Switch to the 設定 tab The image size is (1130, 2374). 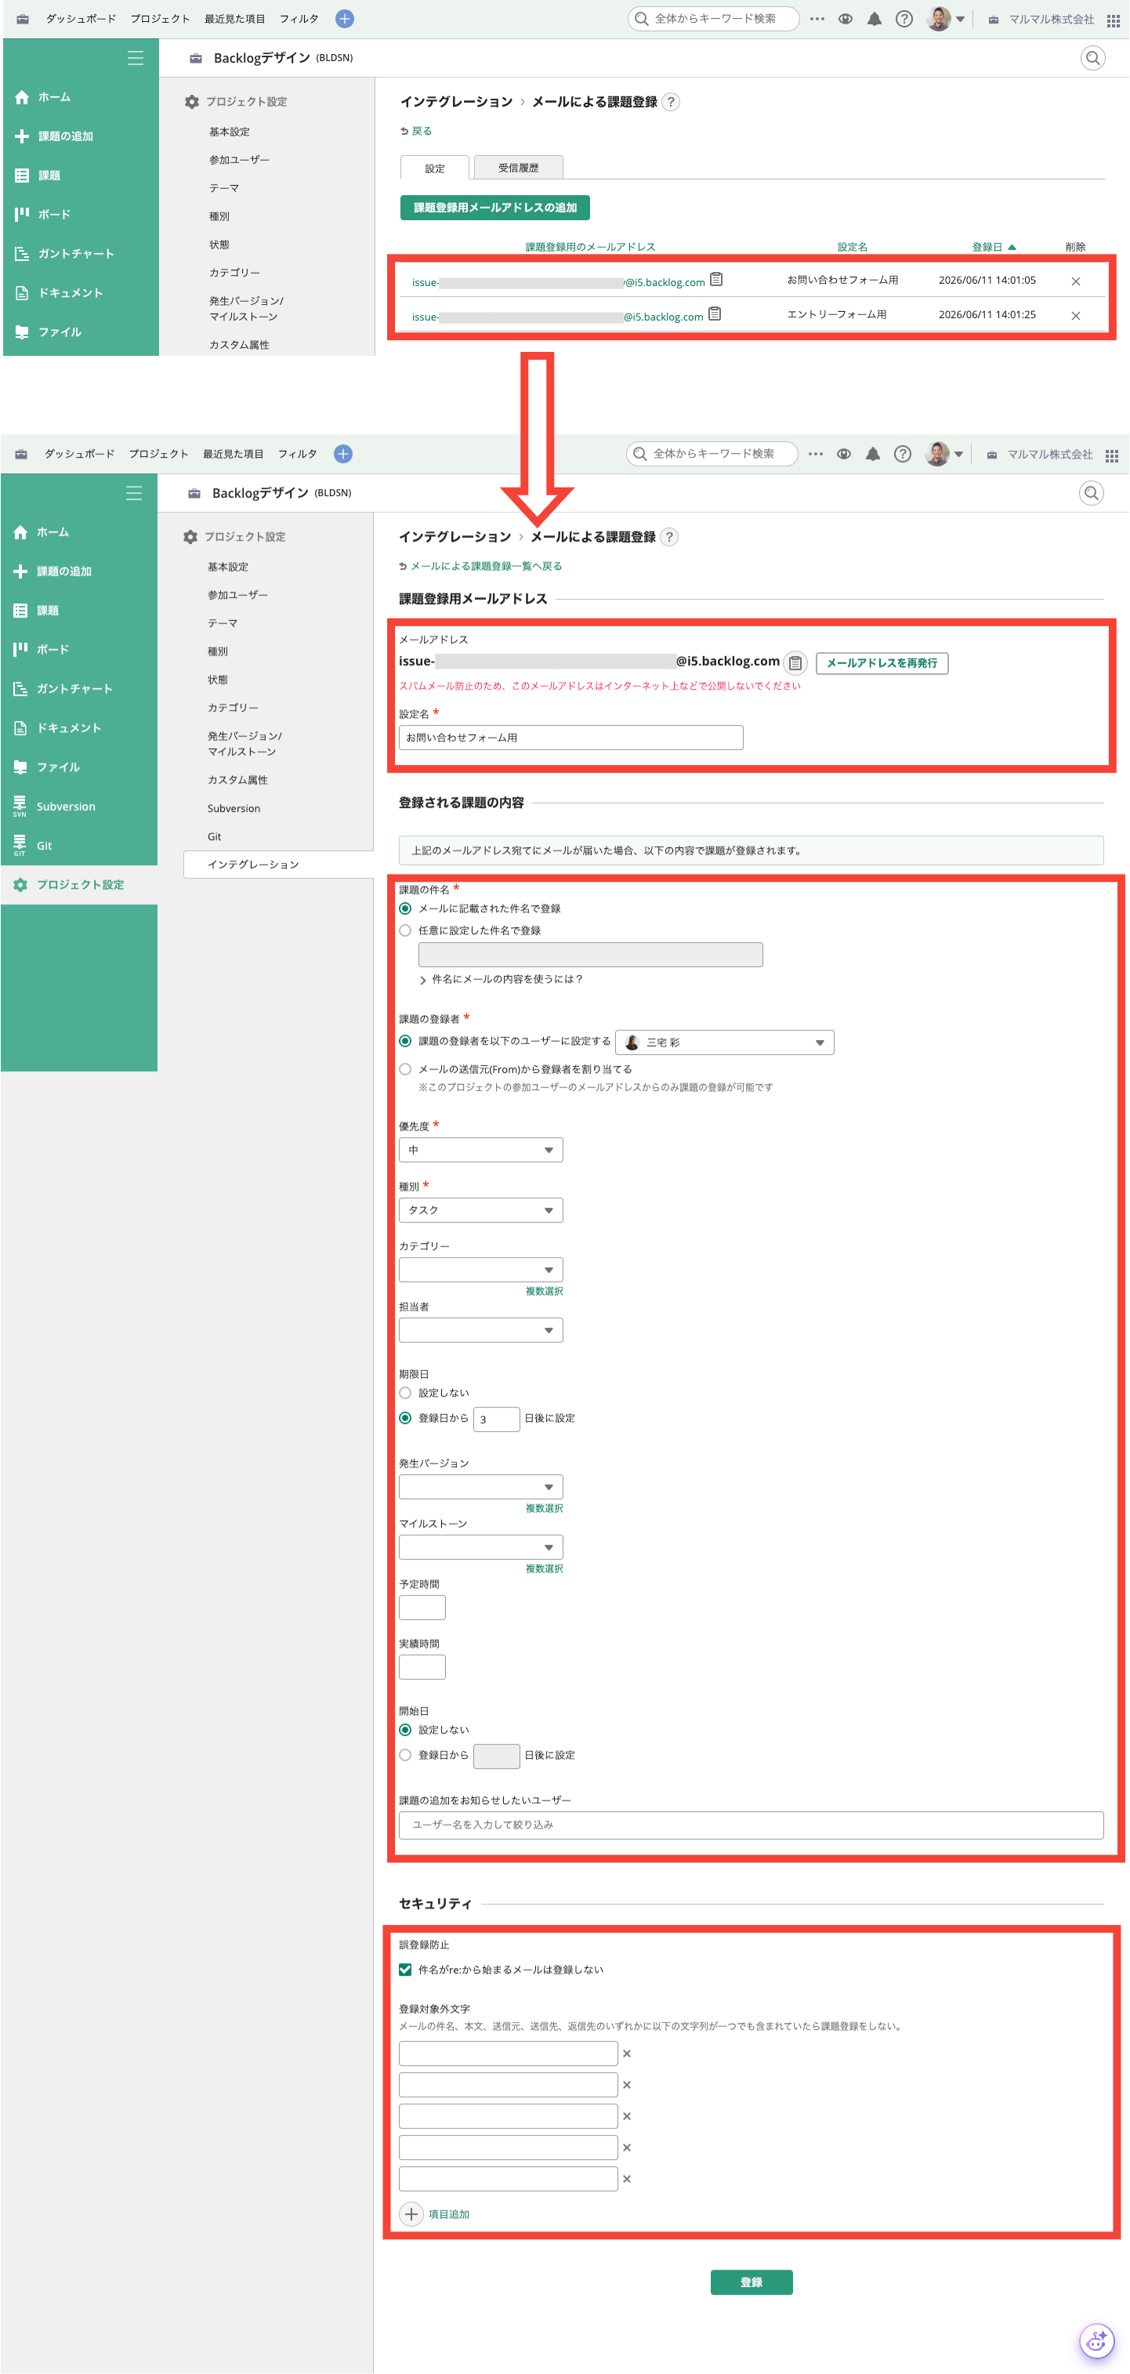point(435,168)
